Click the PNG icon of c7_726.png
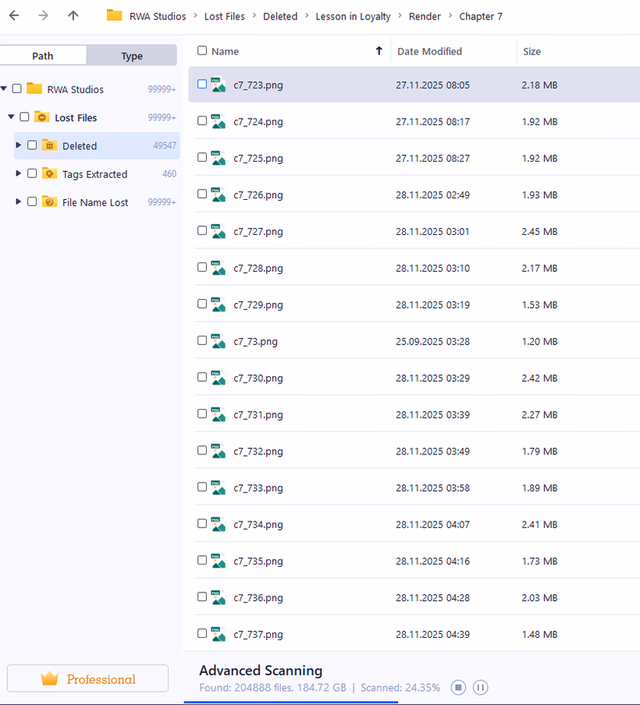This screenshot has height=705, width=640. click(x=218, y=194)
